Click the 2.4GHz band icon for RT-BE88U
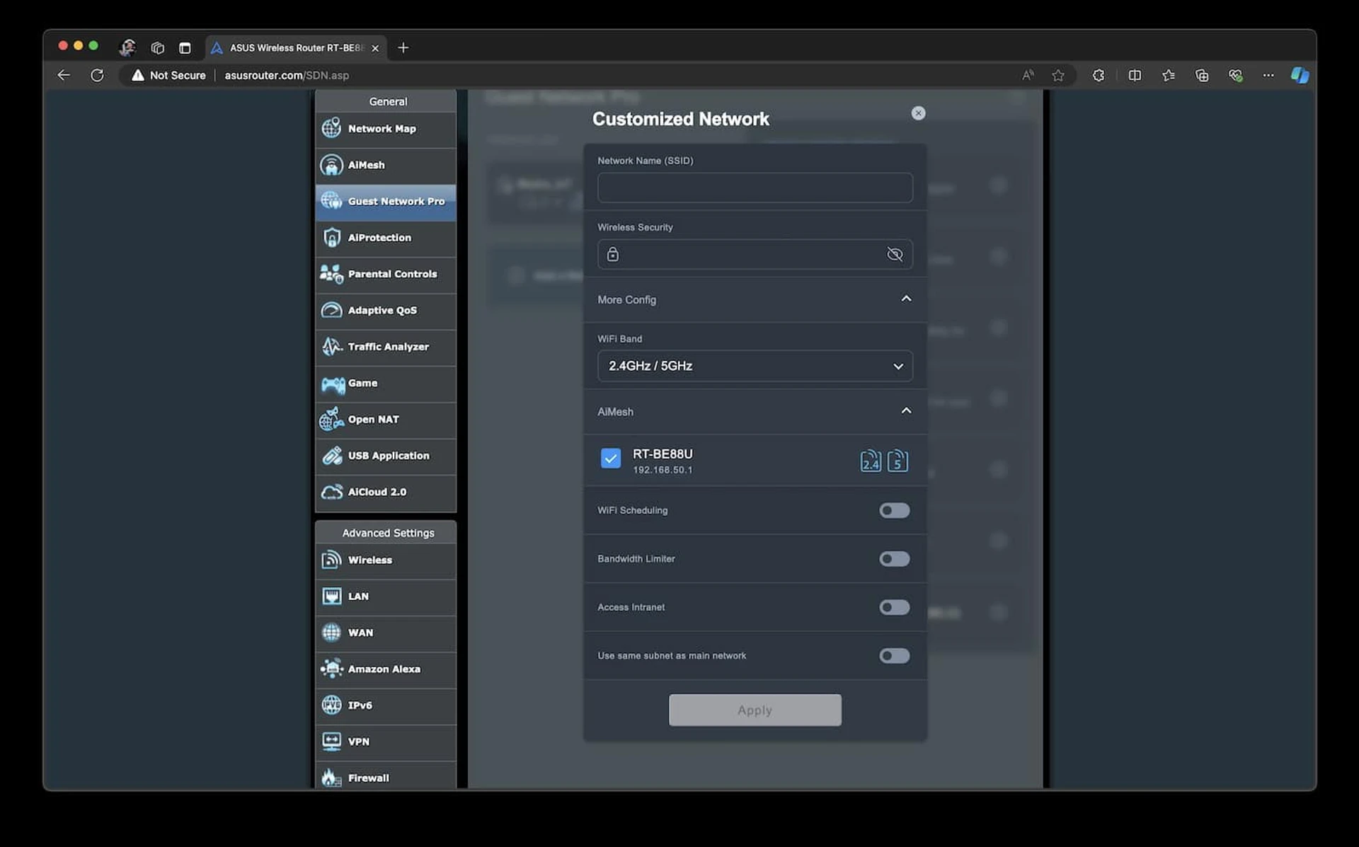This screenshot has width=1359, height=847. coord(871,461)
